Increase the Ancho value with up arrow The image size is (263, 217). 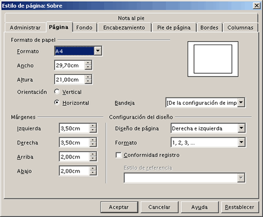(88, 63)
